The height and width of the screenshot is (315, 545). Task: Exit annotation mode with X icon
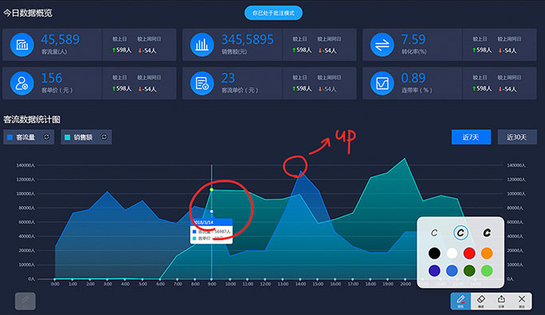pyautogui.click(x=522, y=301)
